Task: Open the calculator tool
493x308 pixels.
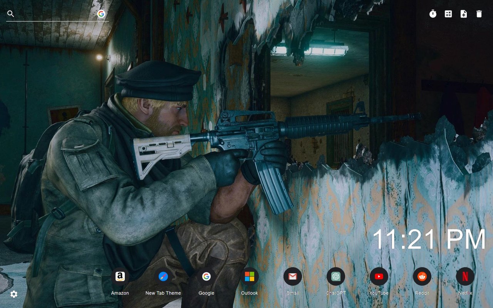Action: tap(448, 14)
